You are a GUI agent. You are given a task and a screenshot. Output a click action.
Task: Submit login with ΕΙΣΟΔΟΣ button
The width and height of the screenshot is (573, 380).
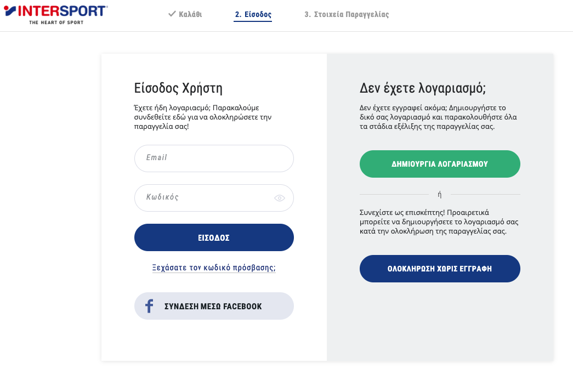[214, 237]
